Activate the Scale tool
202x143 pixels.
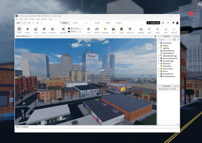pyautogui.click(x=36, y=30)
